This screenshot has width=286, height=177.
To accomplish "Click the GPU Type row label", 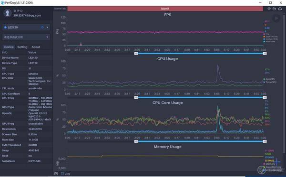I will coord(8,107).
